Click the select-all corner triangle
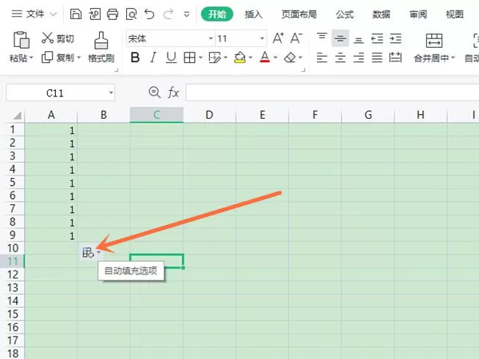Viewport: 479px width, 359px height. [x=18, y=116]
